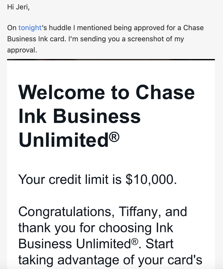Click "taking advantage of your card's" line
Screen dimensions: 223x269
(110, 260)
